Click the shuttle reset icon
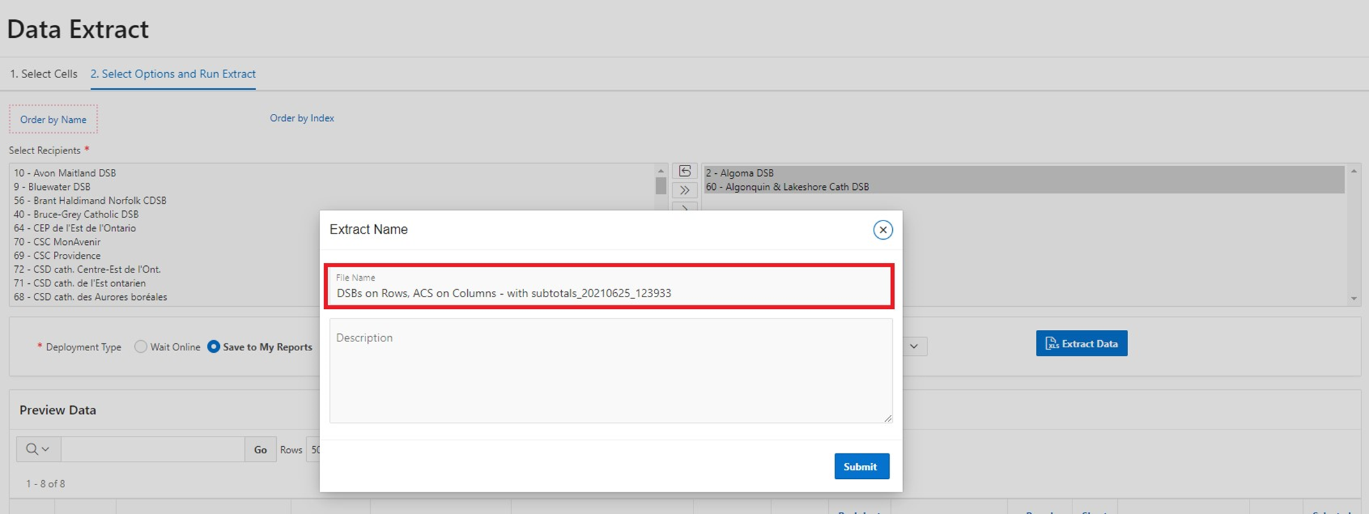 pyautogui.click(x=684, y=171)
